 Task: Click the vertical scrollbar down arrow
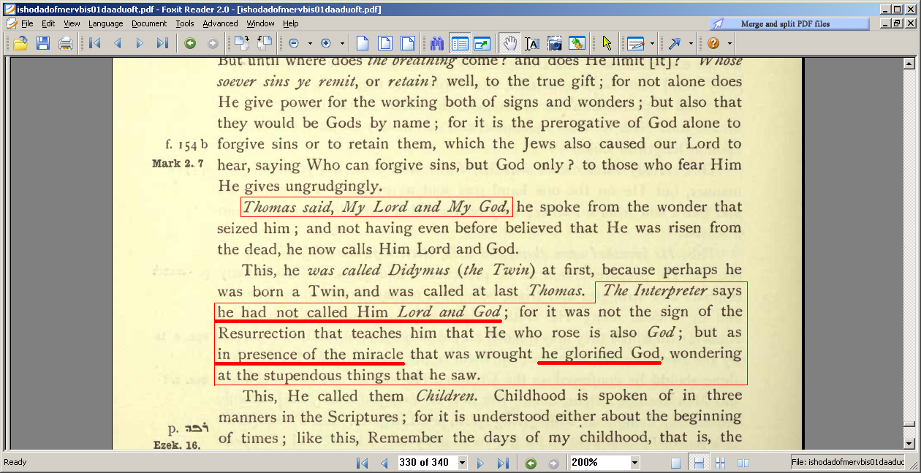909,443
